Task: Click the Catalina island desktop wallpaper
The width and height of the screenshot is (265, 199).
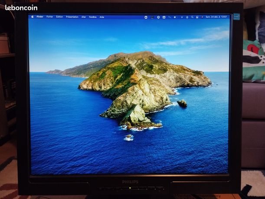Action: pyautogui.click(x=129, y=96)
